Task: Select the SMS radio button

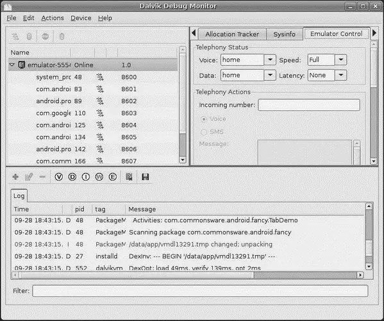Action: (204, 132)
